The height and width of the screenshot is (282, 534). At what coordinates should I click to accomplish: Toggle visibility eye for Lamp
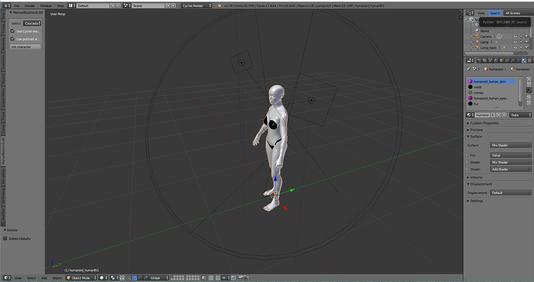click(515, 42)
